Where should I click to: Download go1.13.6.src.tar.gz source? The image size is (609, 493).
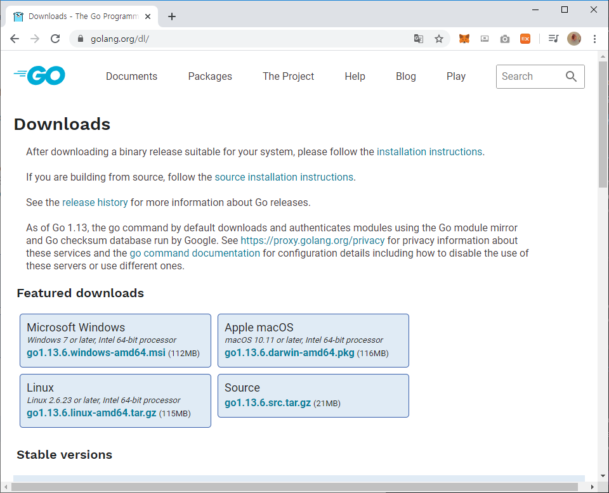(268, 402)
